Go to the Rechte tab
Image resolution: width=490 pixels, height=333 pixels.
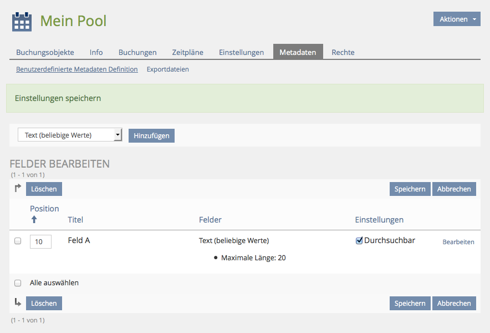pos(343,52)
